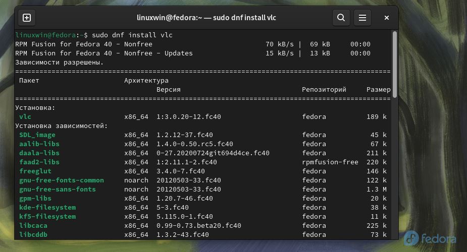Image resolution: width=467 pixels, height=252 pixels.
Task: Click 'Nonfree - Updates' repository line
Action: pyautogui.click(x=104, y=53)
